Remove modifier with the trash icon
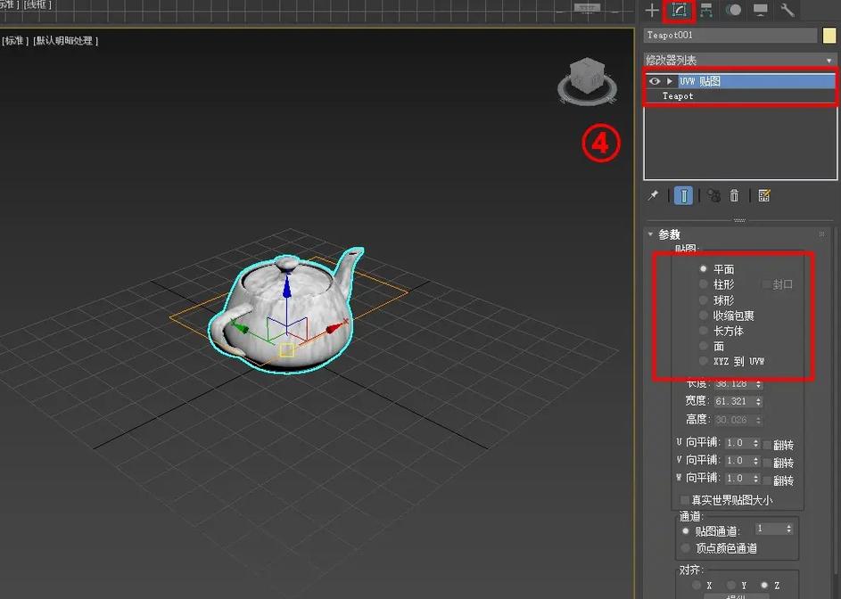Screen dimensions: 841x599 [734, 195]
